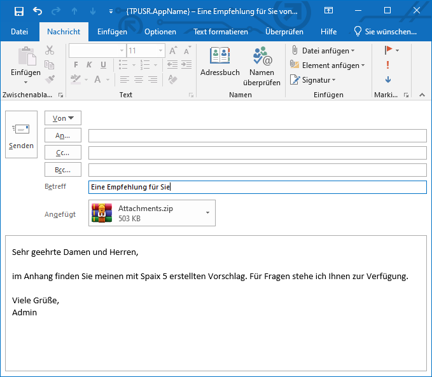The height and width of the screenshot is (377, 432).
Task: Toggle the ribbon display options button
Action: pos(328,11)
